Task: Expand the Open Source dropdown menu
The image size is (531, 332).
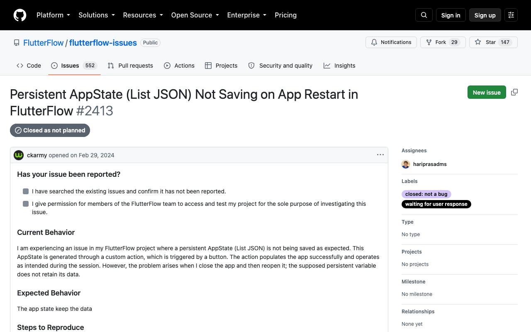Action: (195, 15)
